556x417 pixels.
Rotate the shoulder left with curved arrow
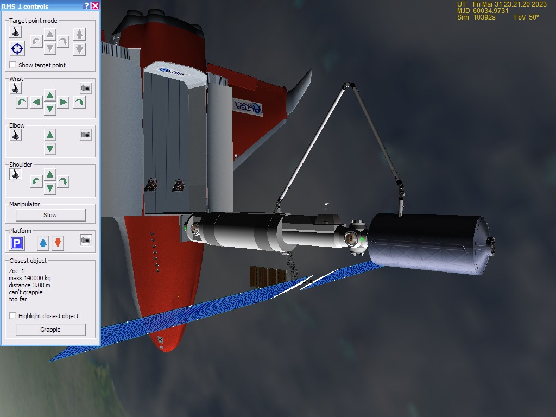tap(36, 181)
